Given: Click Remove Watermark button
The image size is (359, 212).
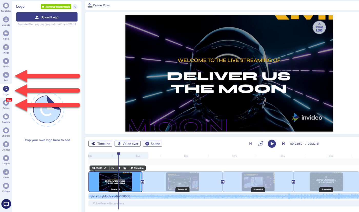Looking at the screenshot, I should click(x=56, y=7).
